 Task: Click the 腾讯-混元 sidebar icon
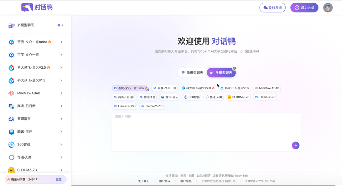[x=11, y=132]
